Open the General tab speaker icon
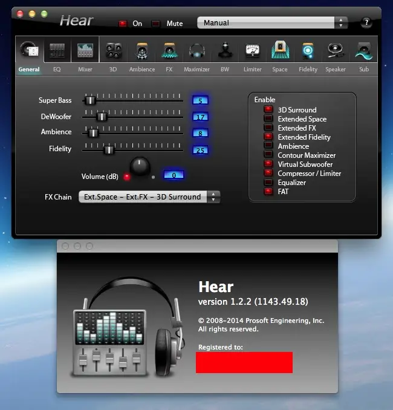The image size is (393, 410). (x=29, y=49)
